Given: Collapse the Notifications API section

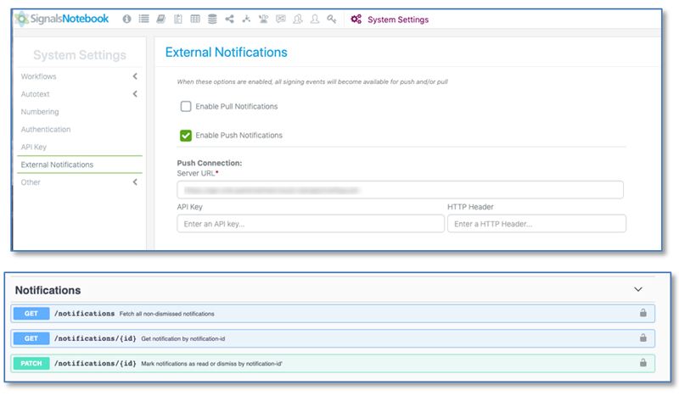Looking at the screenshot, I should point(638,289).
